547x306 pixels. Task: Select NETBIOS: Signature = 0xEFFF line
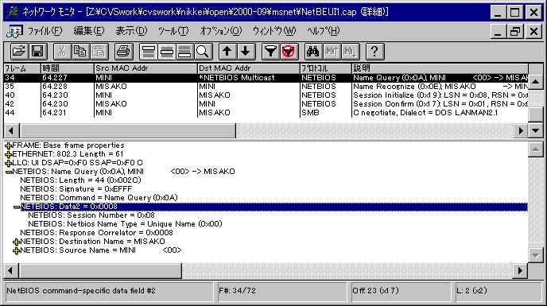[76, 189]
